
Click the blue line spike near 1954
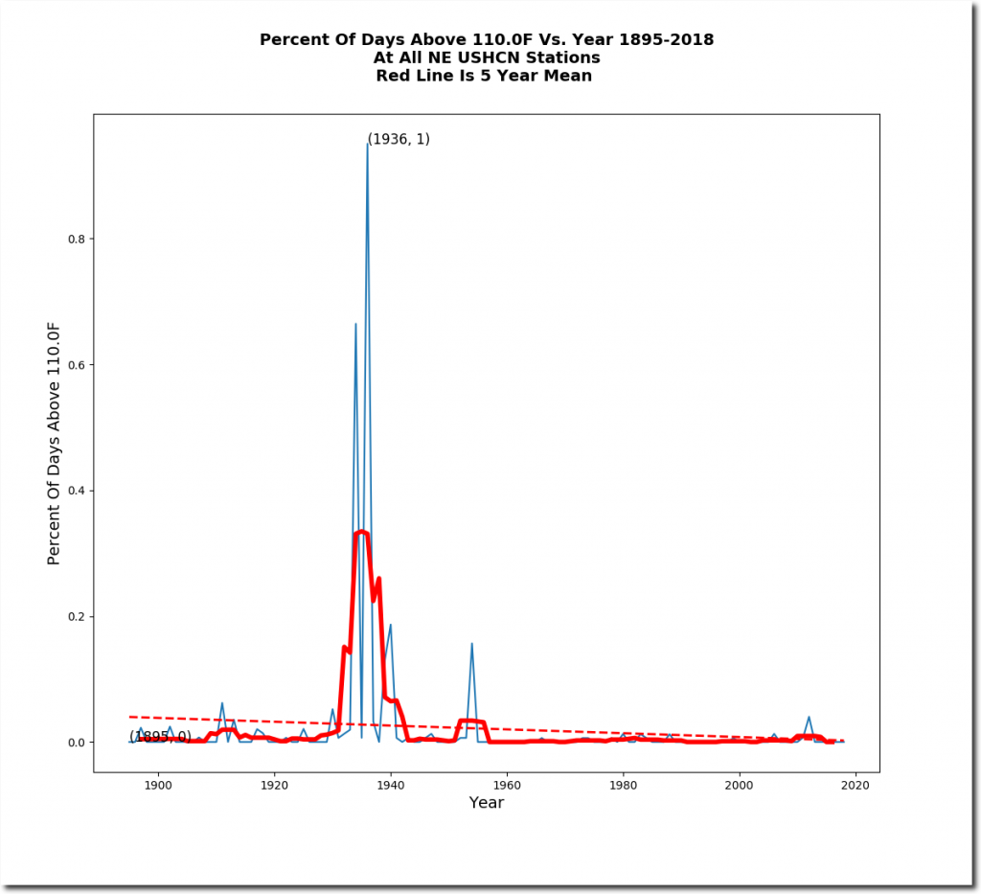[x=471, y=646]
